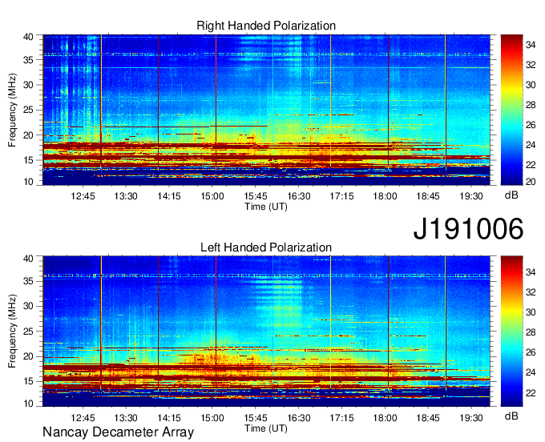Select the 'J191006' observation label

point(468,229)
